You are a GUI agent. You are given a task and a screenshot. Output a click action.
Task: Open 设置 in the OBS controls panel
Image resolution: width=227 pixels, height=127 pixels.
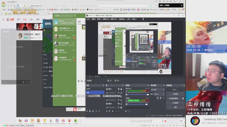(175, 107)
